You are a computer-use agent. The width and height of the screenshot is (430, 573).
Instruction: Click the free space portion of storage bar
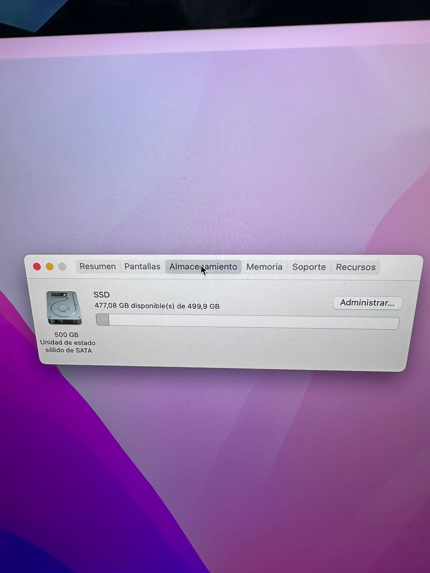[251, 322]
